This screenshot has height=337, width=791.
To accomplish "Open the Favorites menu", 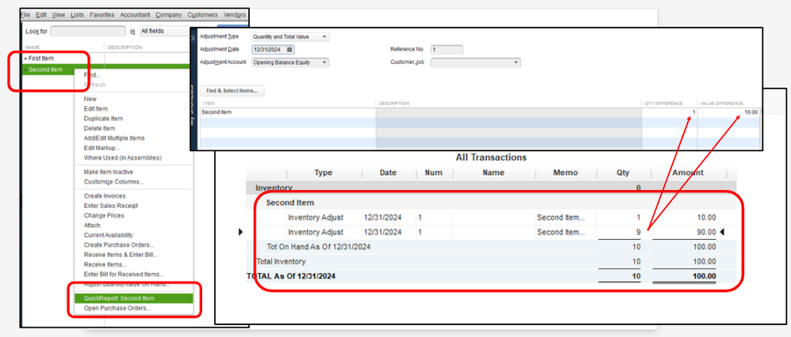I will tap(102, 15).
